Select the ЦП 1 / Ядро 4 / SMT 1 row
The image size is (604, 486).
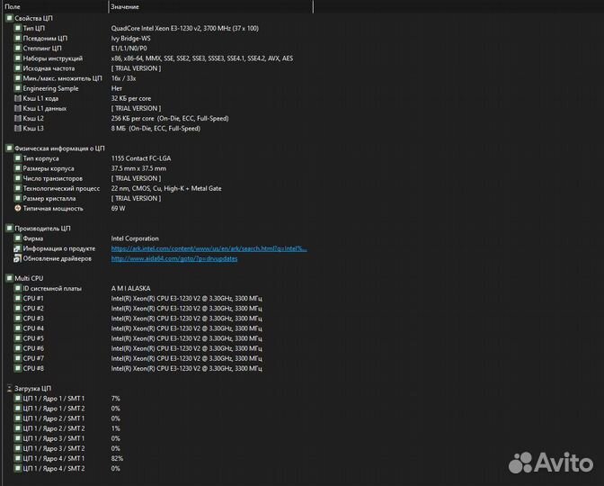coord(54,458)
